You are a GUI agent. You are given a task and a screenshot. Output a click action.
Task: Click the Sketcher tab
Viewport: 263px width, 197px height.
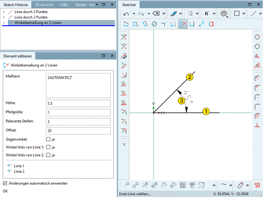(129, 5)
